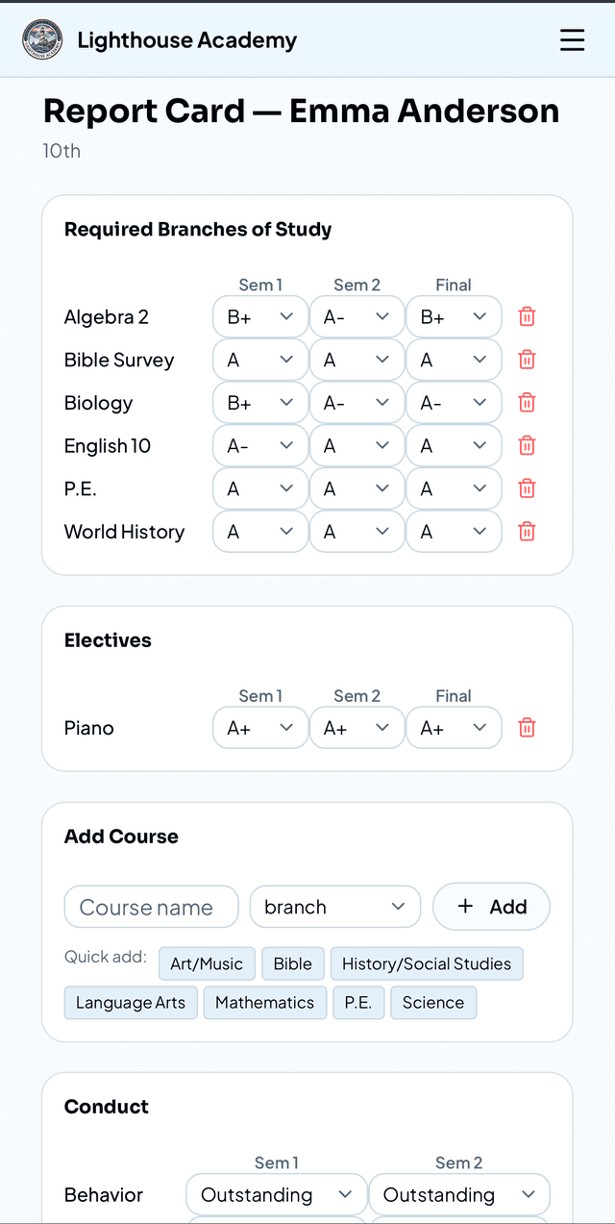Quick add a Science course
Viewport: 615px width, 1224px height.
(x=433, y=1003)
